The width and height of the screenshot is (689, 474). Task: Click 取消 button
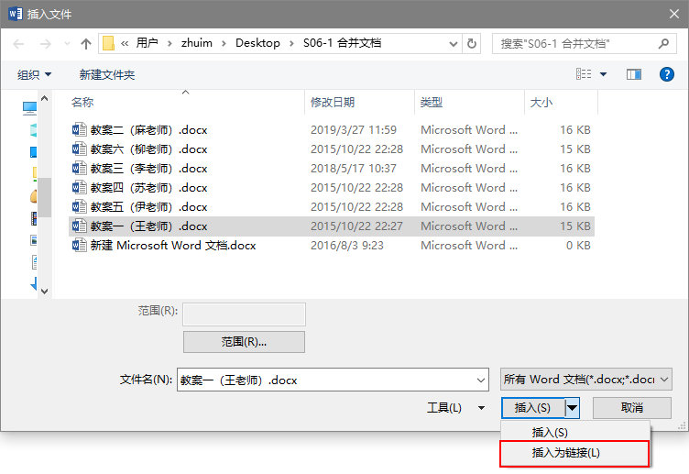632,408
